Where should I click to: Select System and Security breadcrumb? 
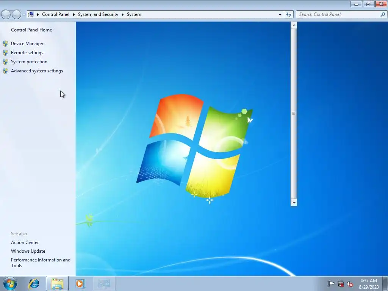98,14
